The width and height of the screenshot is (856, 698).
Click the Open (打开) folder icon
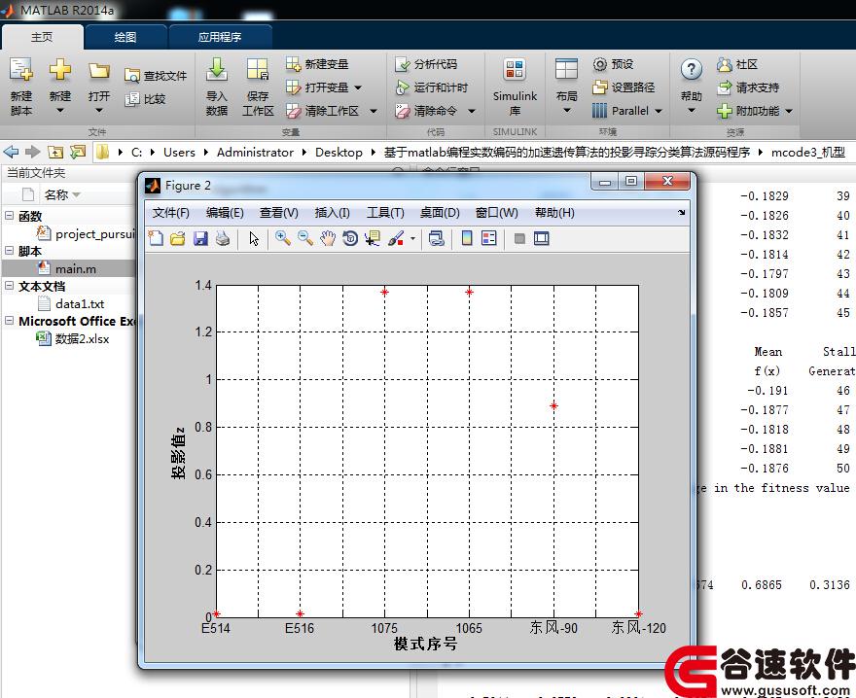point(99,71)
